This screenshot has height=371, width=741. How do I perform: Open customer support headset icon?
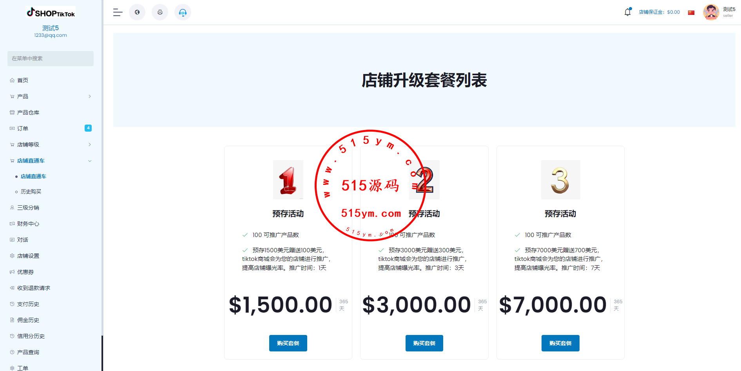(183, 12)
